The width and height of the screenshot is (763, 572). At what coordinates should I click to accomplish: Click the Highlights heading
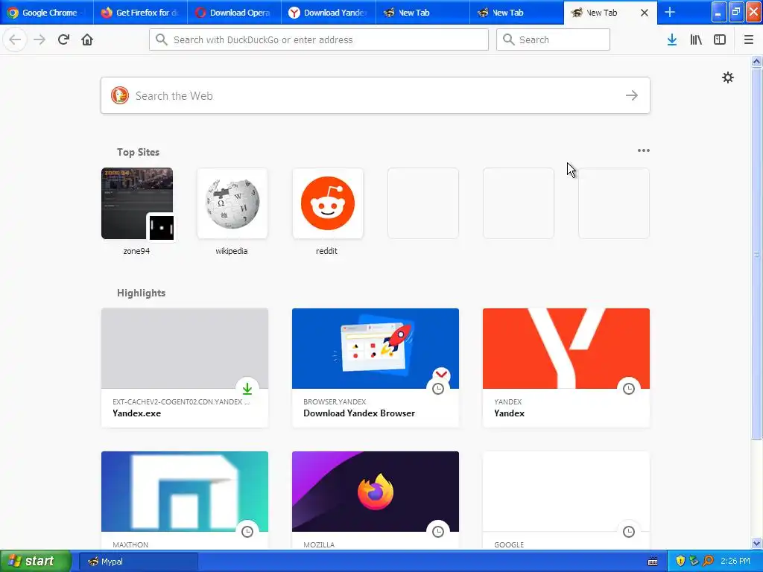(141, 293)
